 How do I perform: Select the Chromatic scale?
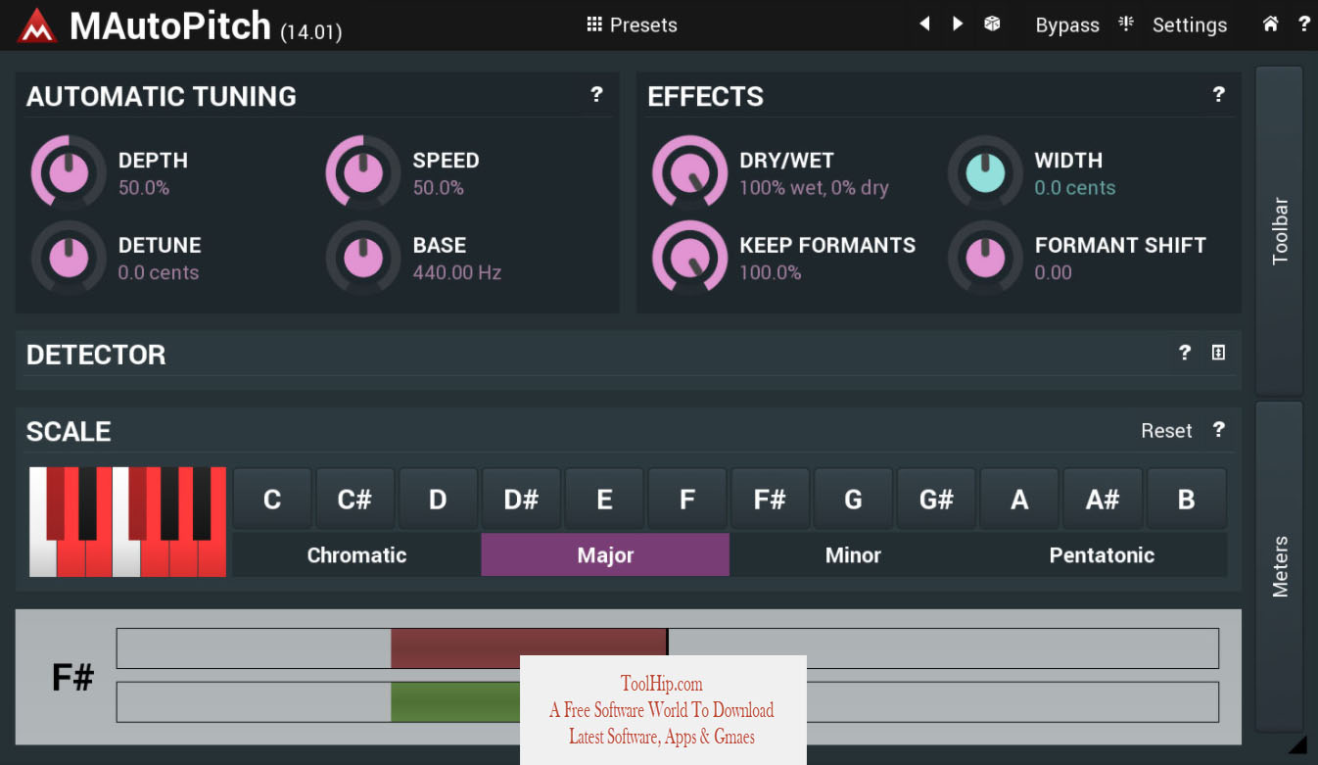click(356, 554)
